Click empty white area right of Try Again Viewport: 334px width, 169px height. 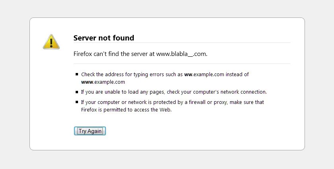point(199,131)
